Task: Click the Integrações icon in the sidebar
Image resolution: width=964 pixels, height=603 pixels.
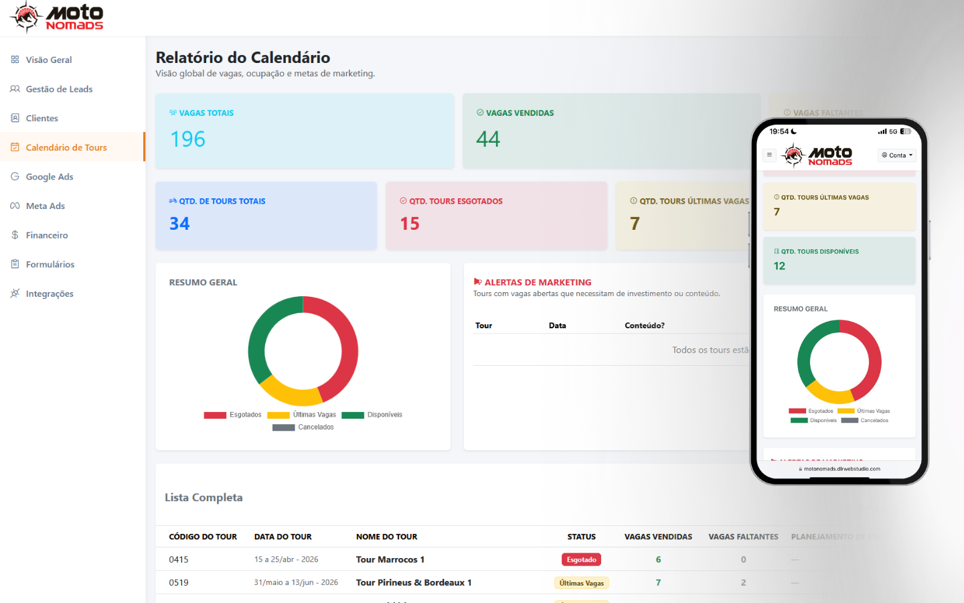Action: (x=14, y=293)
